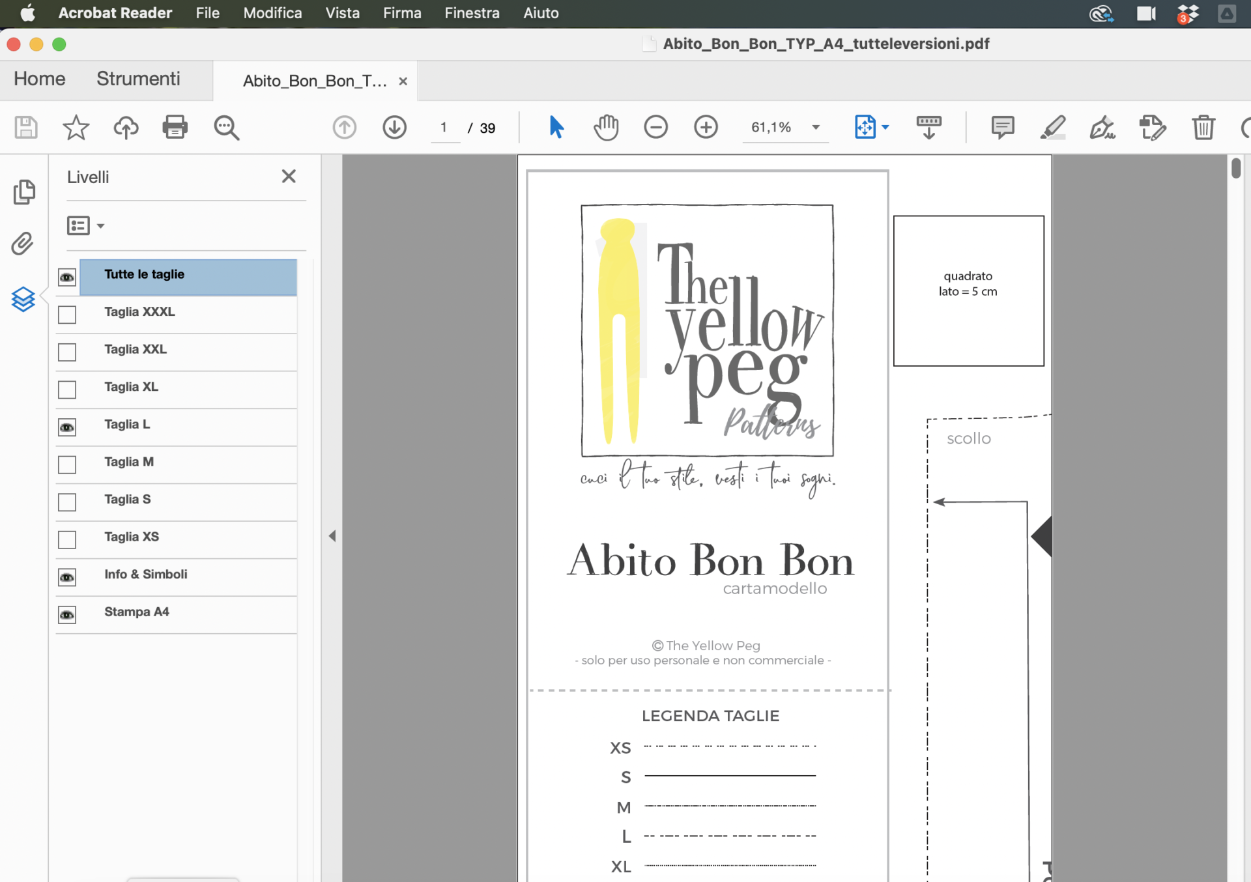
Task: Click the page number input field
Action: click(444, 127)
